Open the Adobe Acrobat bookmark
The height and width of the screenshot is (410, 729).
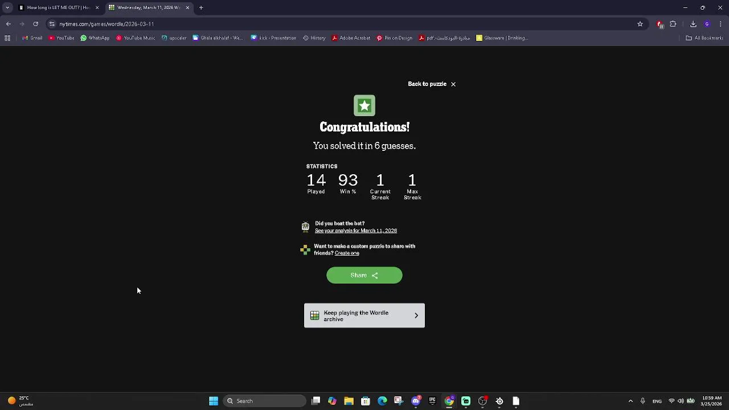[x=351, y=38]
